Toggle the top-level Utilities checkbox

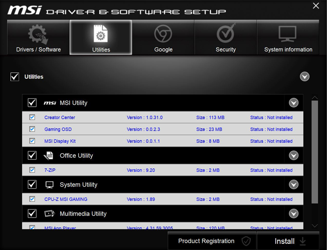pos(15,77)
